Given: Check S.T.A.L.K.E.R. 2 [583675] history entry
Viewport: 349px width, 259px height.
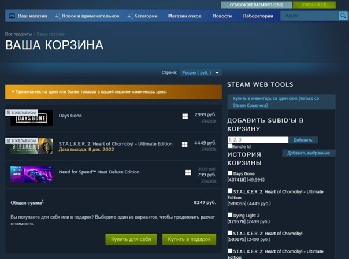Looking at the screenshot, I should (230, 233).
